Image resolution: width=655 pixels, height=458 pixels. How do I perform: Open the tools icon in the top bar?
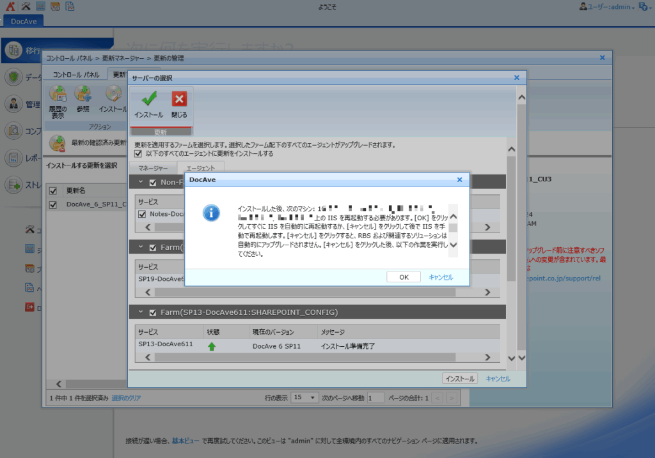(x=26, y=6)
